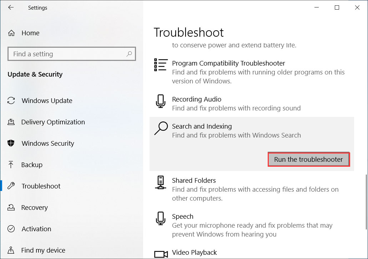Click the Find my device icon
Screen dimensions: 368x259
click(11, 250)
